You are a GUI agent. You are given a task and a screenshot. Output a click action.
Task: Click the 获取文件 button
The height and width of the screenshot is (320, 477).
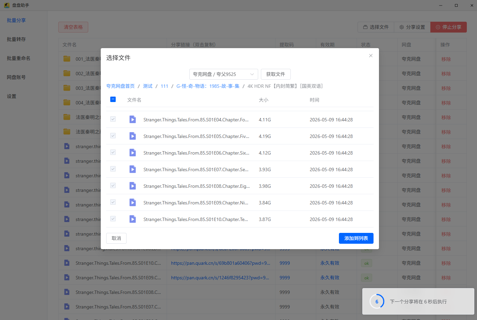275,74
